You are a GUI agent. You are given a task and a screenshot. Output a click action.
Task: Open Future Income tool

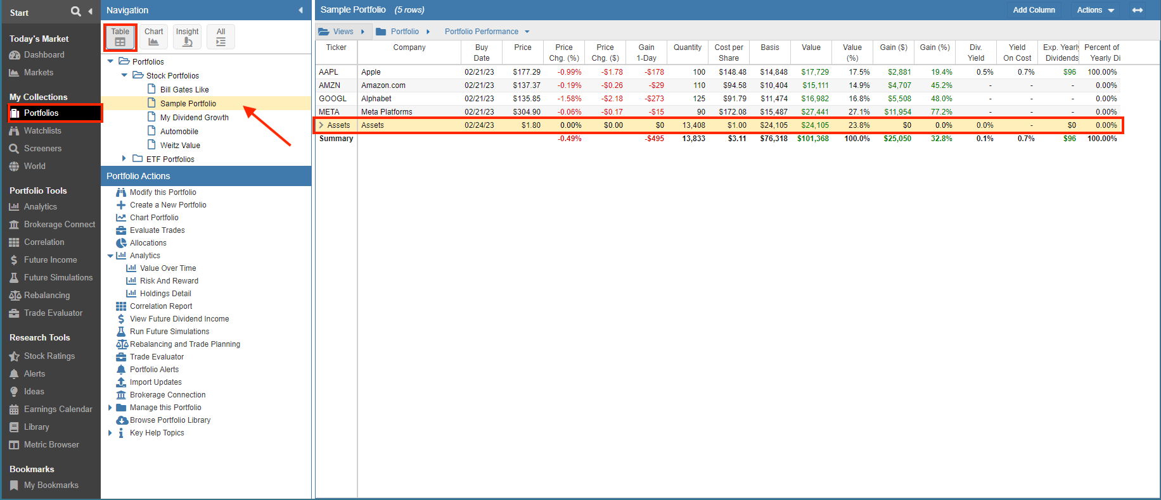tap(43, 260)
